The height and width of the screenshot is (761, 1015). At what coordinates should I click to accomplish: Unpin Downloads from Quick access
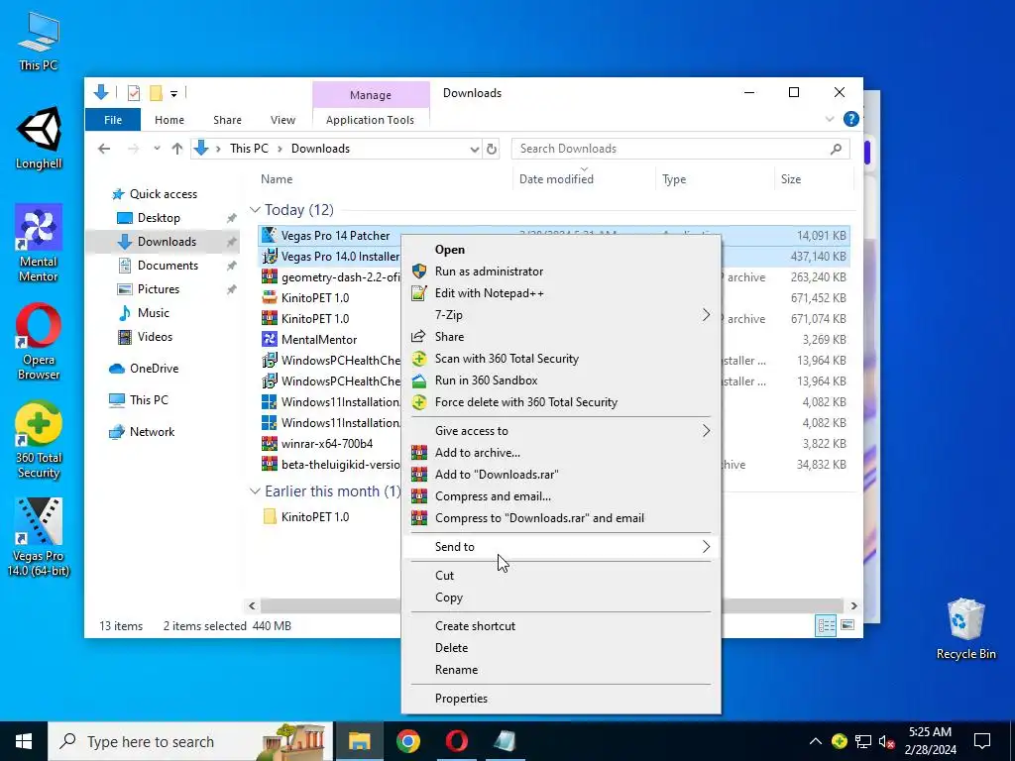(231, 242)
